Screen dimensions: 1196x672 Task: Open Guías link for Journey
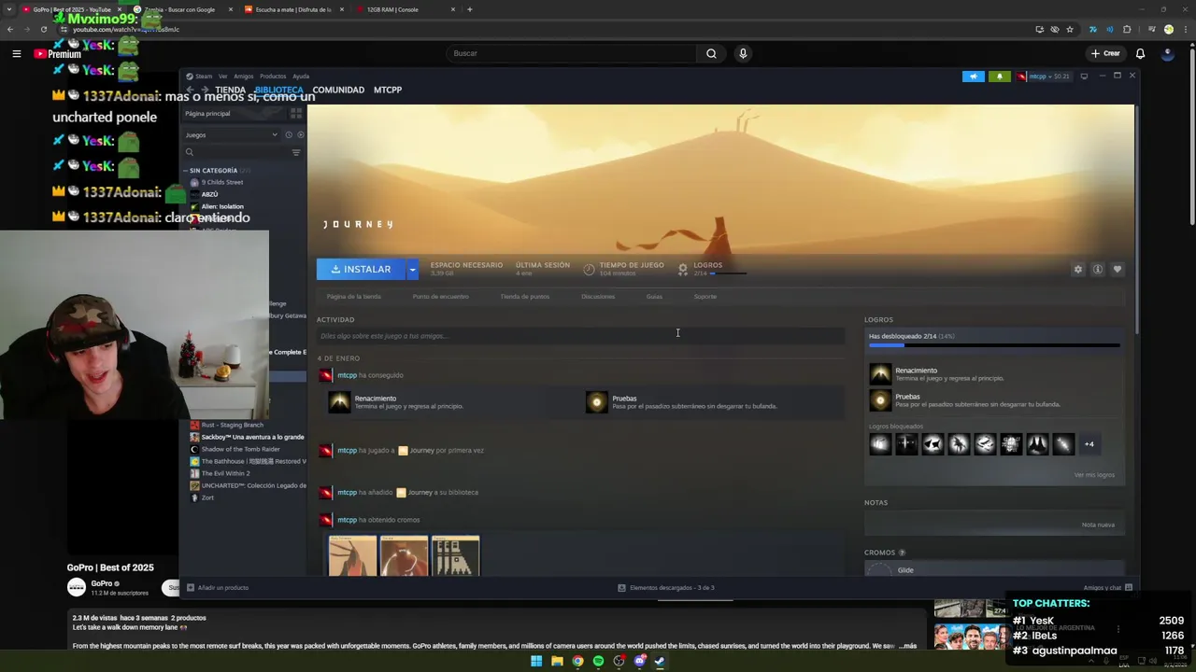(654, 296)
